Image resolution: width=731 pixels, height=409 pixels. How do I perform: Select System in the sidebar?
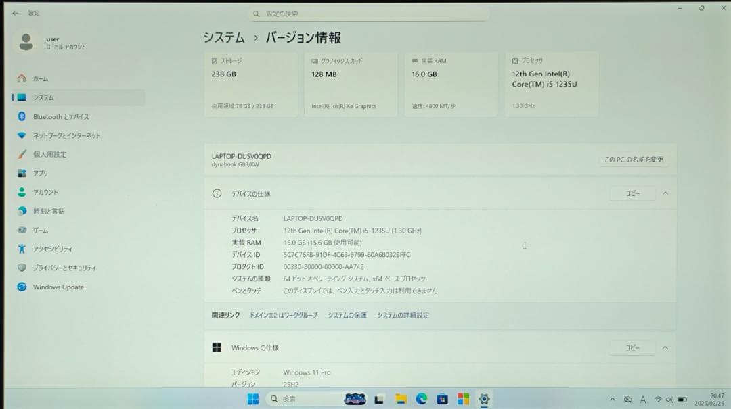(79, 97)
